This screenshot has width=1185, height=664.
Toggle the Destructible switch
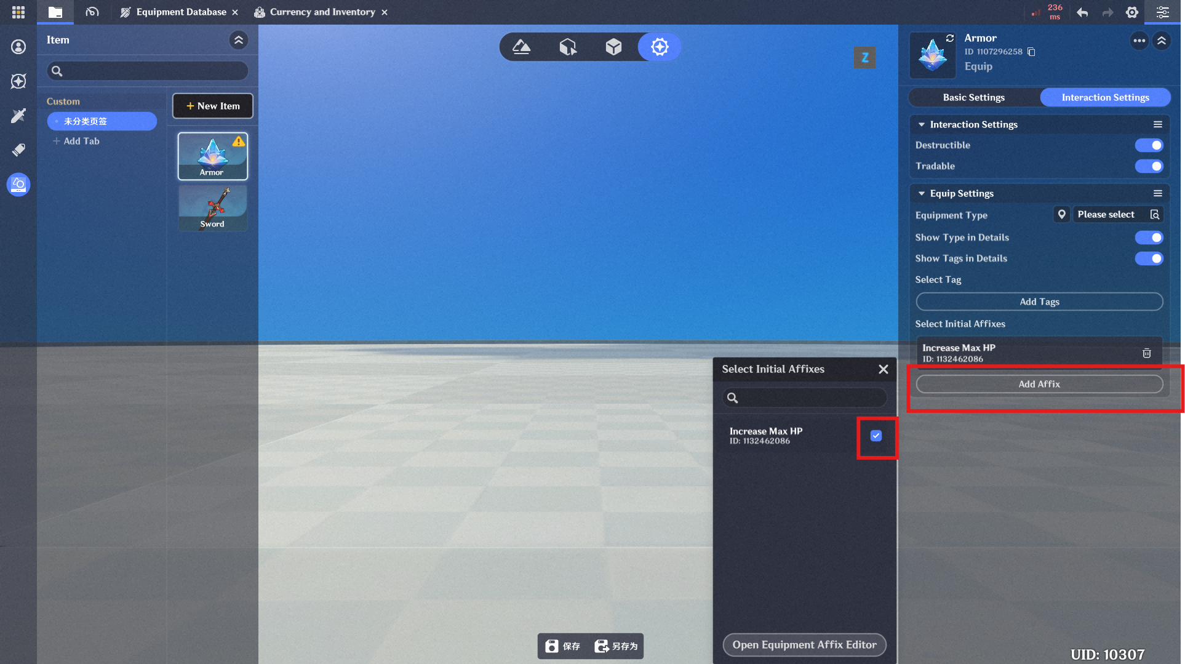1149,145
